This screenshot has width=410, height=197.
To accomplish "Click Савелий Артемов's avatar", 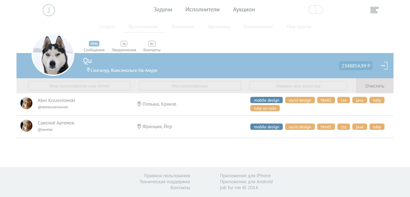I will click(x=26, y=126).
